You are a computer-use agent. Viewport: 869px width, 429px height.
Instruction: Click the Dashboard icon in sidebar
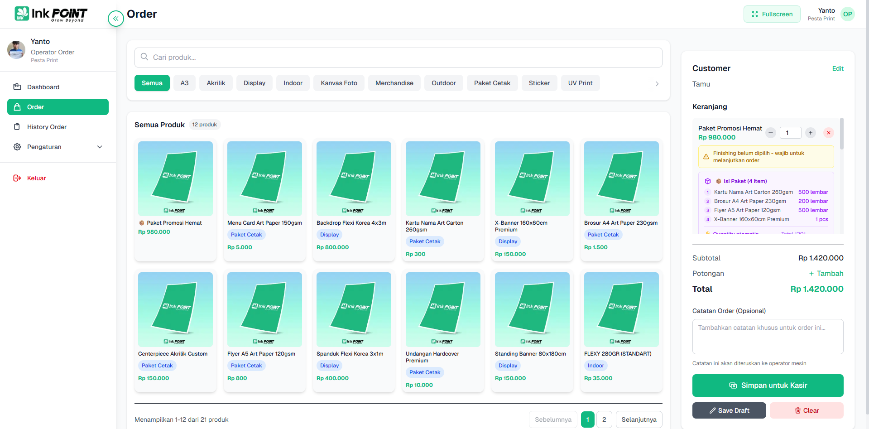click(17, 87)
